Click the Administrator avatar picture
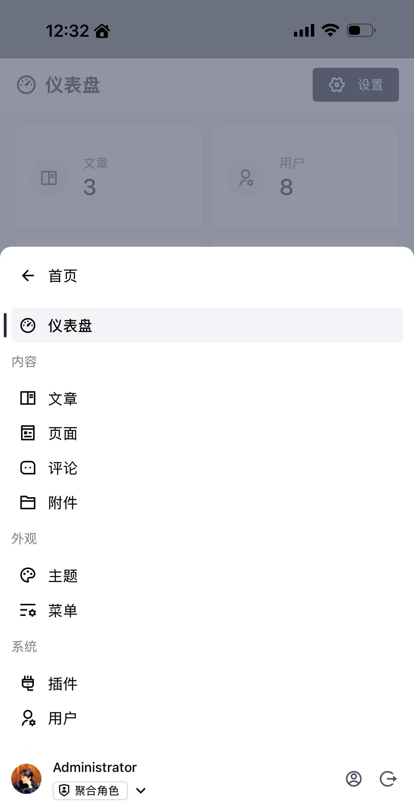This screenshot has width=414, height=808. point(26,779)
